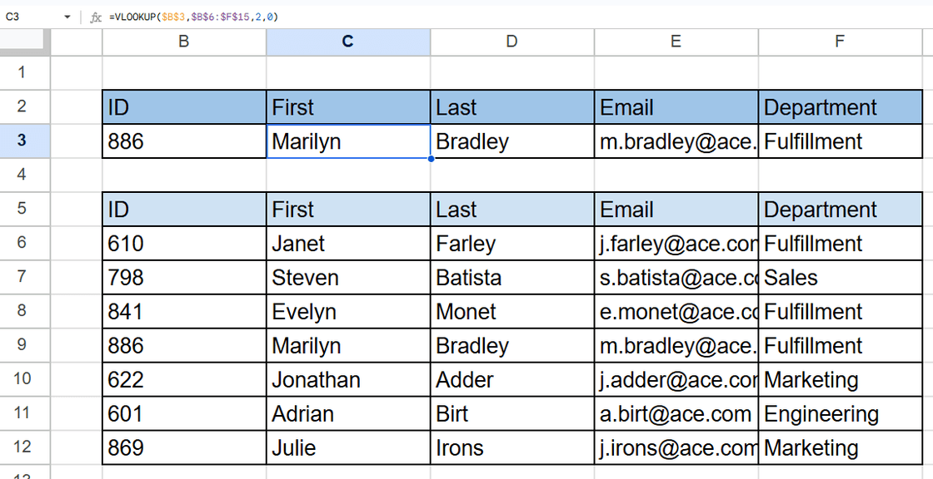This screenshot has width=933, height=479.
Task: Click the Sales department cell
Action: (x=839, y=278)
